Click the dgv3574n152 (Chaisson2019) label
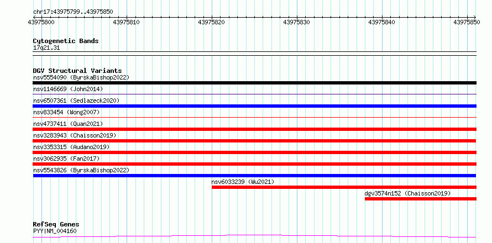This screenshot has width=492, height=243. (x=407, y=193)
